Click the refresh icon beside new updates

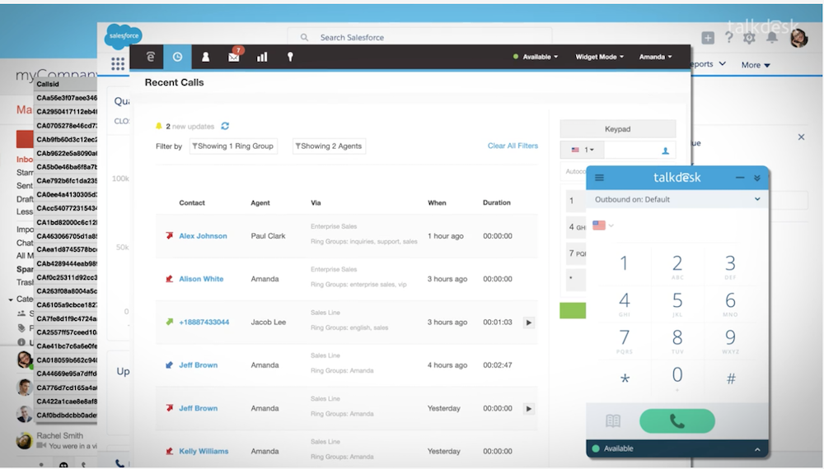pos(225,127)
